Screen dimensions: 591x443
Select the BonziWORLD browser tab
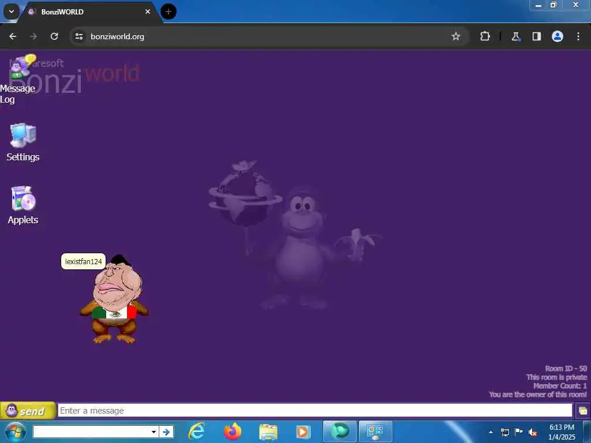[x=91, y=12]
